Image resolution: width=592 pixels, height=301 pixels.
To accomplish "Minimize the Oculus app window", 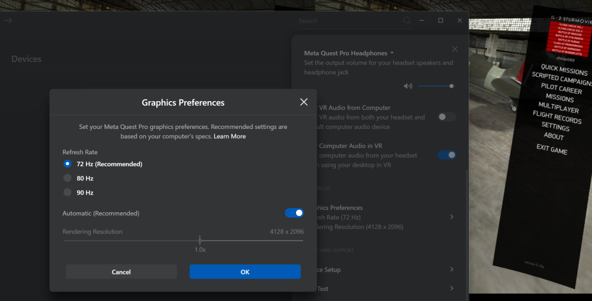I will pos(422,21).
